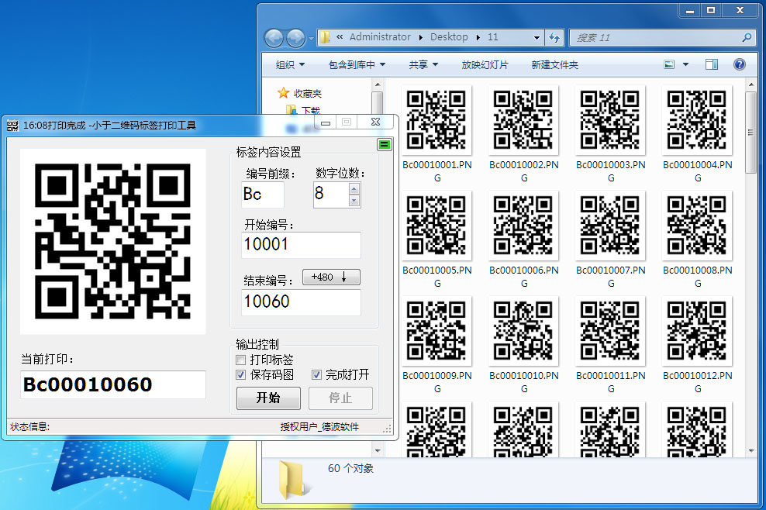
Task: Open Explorer help question mark icon
Action: [739, 65]
